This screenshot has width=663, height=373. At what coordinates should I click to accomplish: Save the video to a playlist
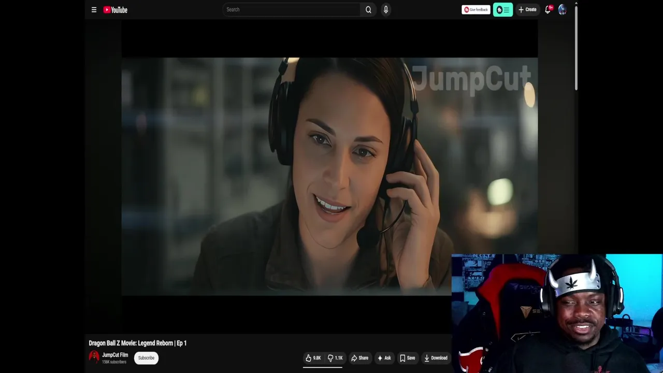point(407,357)
